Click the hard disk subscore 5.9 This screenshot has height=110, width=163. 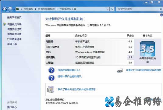pos(130,63)
